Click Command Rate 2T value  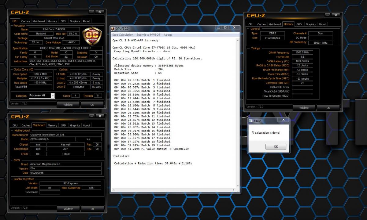coord(302,83)
